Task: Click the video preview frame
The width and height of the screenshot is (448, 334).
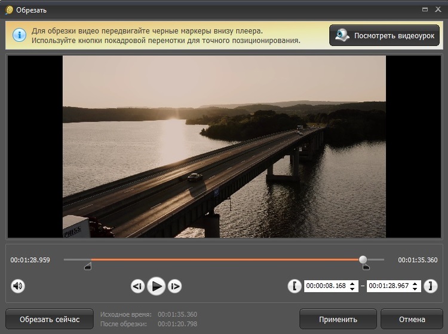Action: click(224, 147)
